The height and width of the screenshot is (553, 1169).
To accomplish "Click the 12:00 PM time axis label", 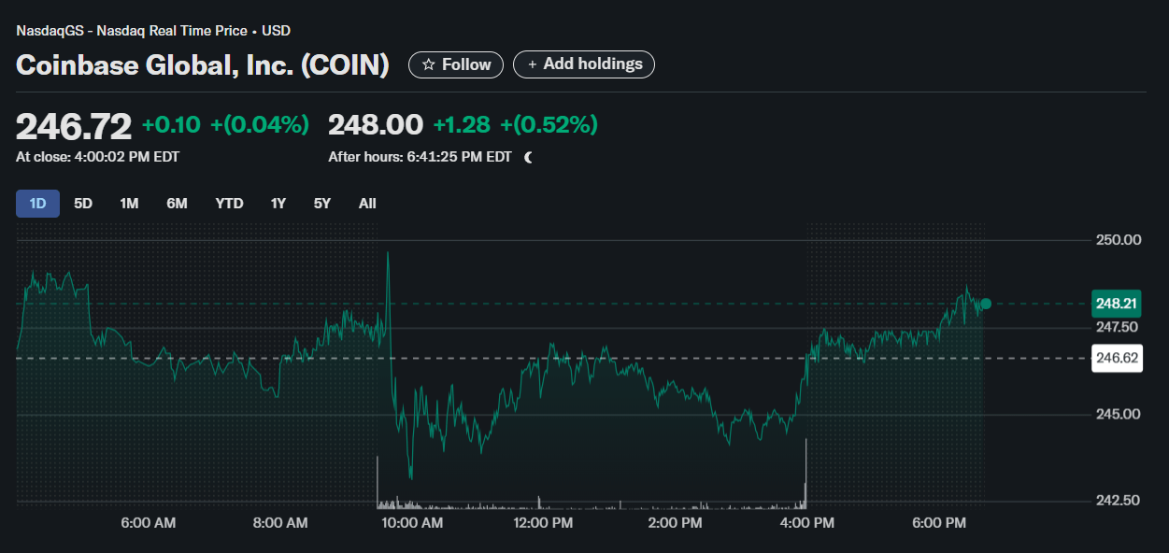I will pos(544,523).
